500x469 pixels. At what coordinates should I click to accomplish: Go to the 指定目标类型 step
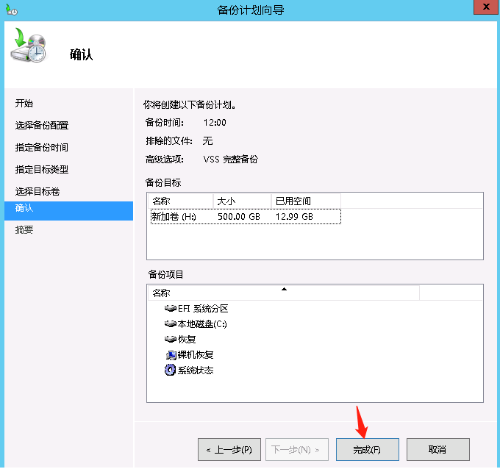point(42,169)
